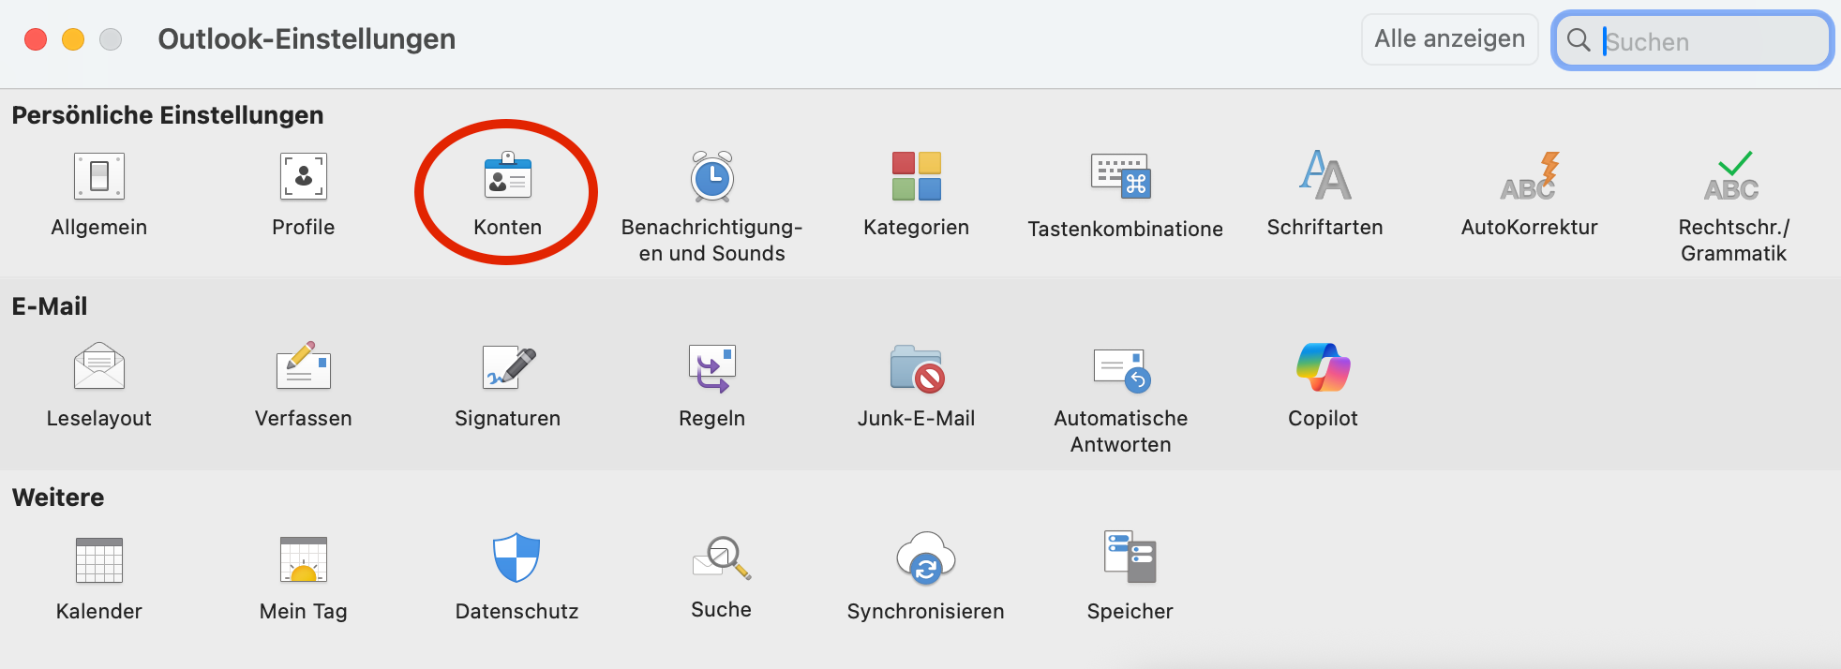1841x669 pixels.
Task: Open Benachrichtigungen und Sounds settings
Action: 712,178
